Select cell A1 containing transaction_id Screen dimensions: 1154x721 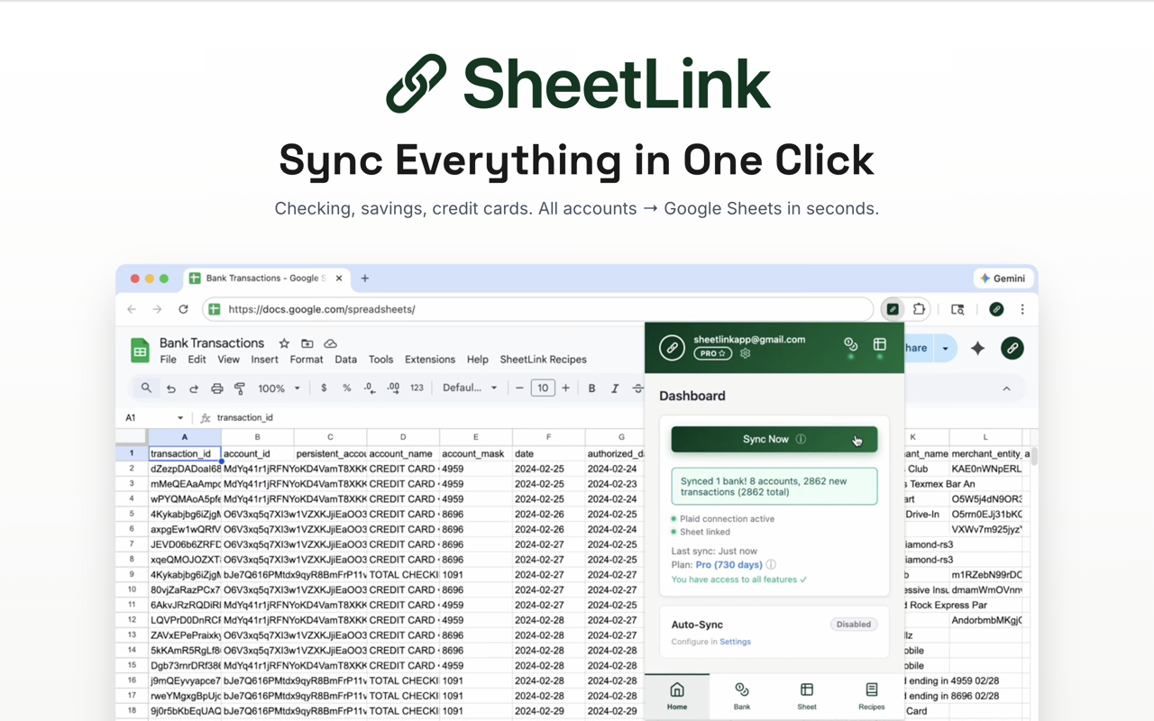click(184, 453)
